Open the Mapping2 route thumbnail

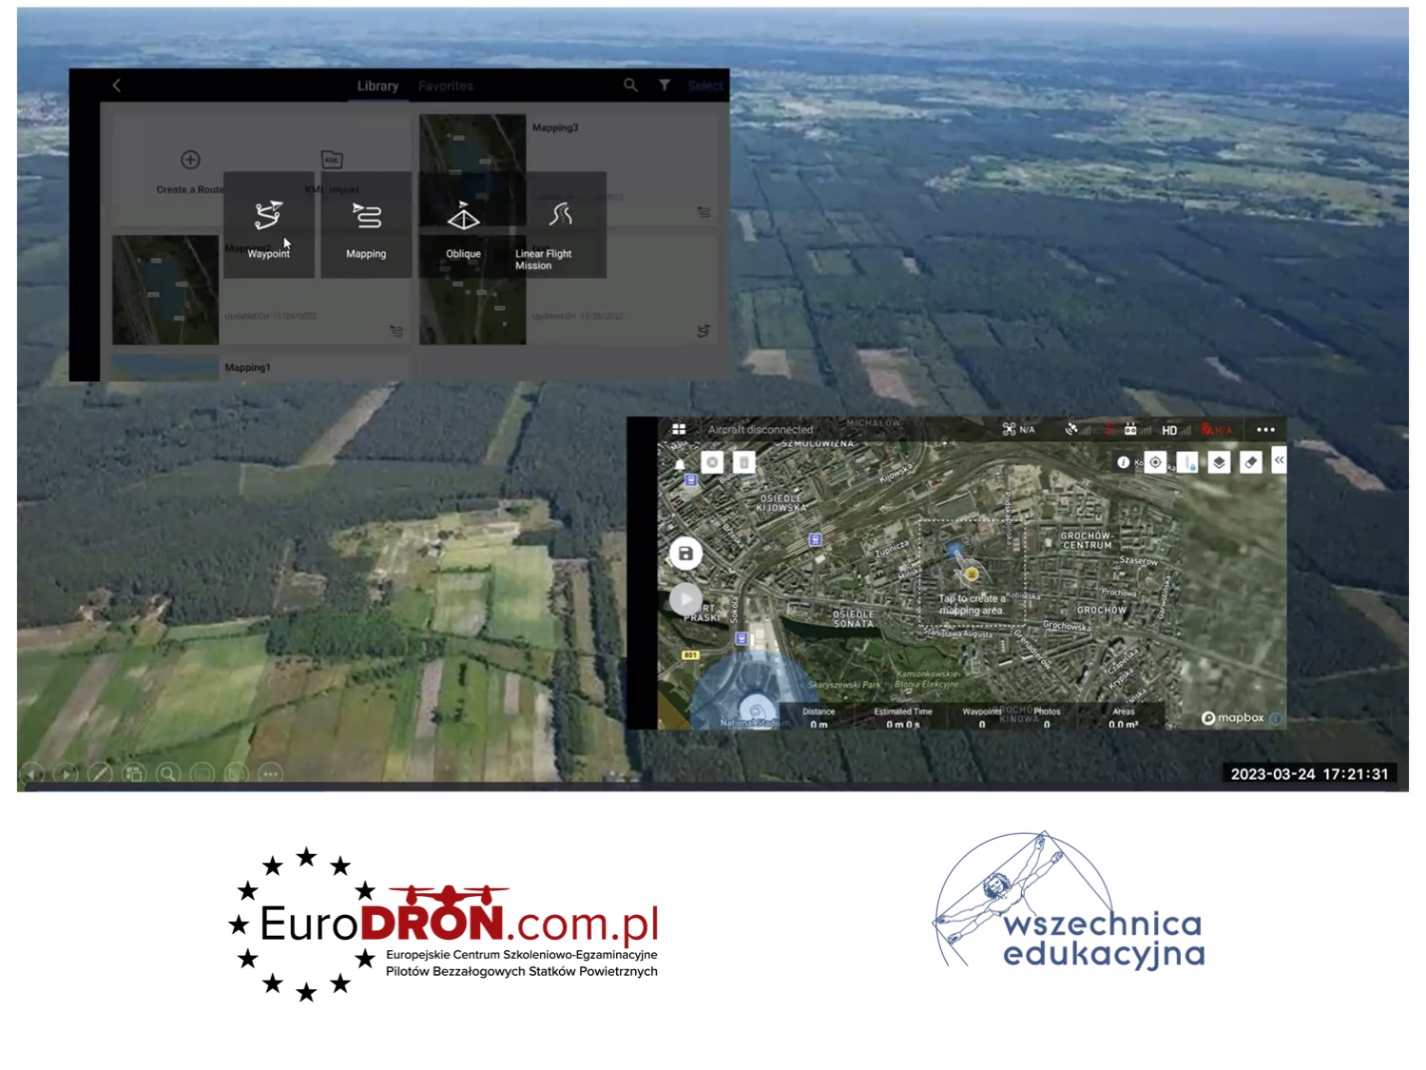tap(165, 289)
